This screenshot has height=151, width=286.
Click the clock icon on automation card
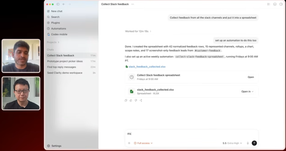click(x=132, y=77)
